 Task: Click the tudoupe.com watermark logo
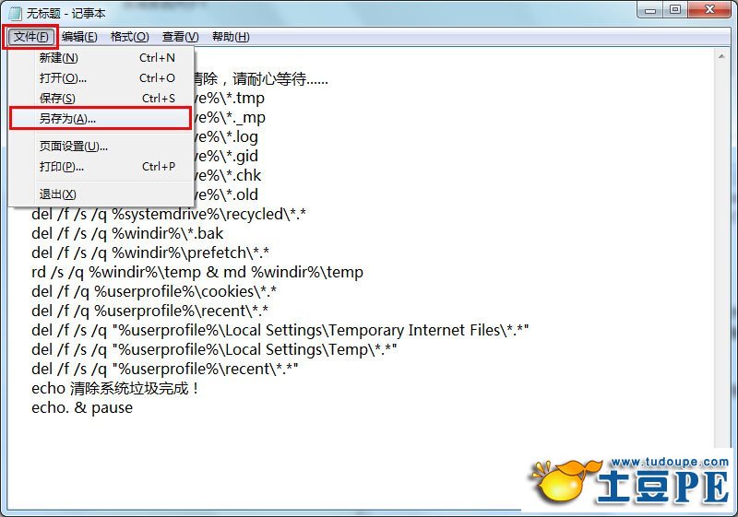631,483
